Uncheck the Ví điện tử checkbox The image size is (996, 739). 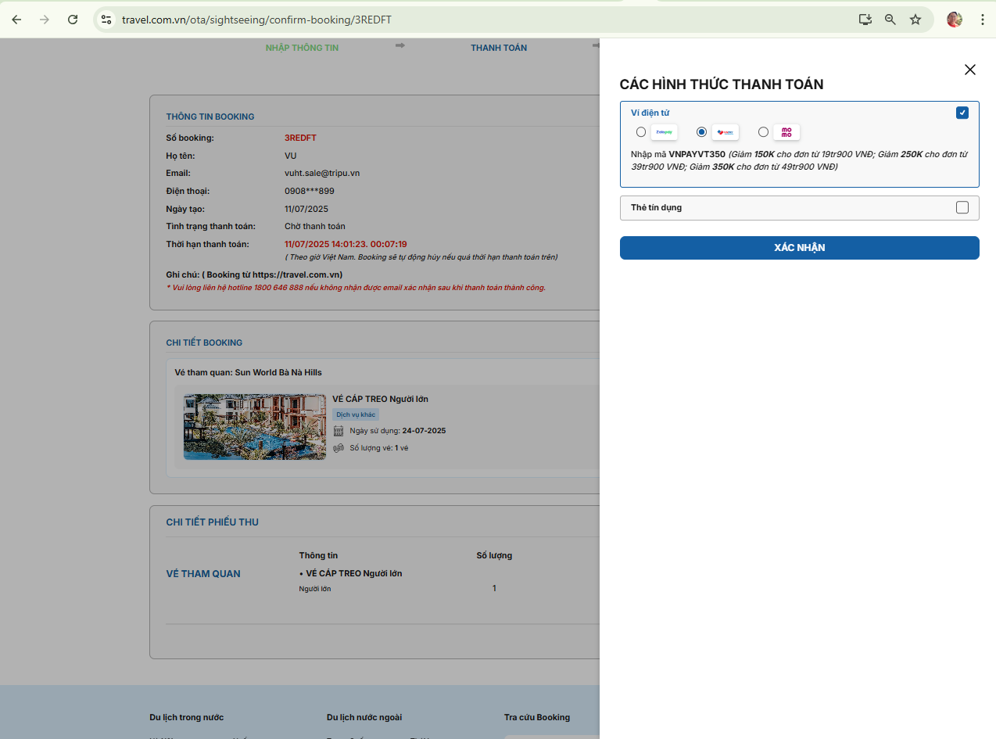coord(962,113)
